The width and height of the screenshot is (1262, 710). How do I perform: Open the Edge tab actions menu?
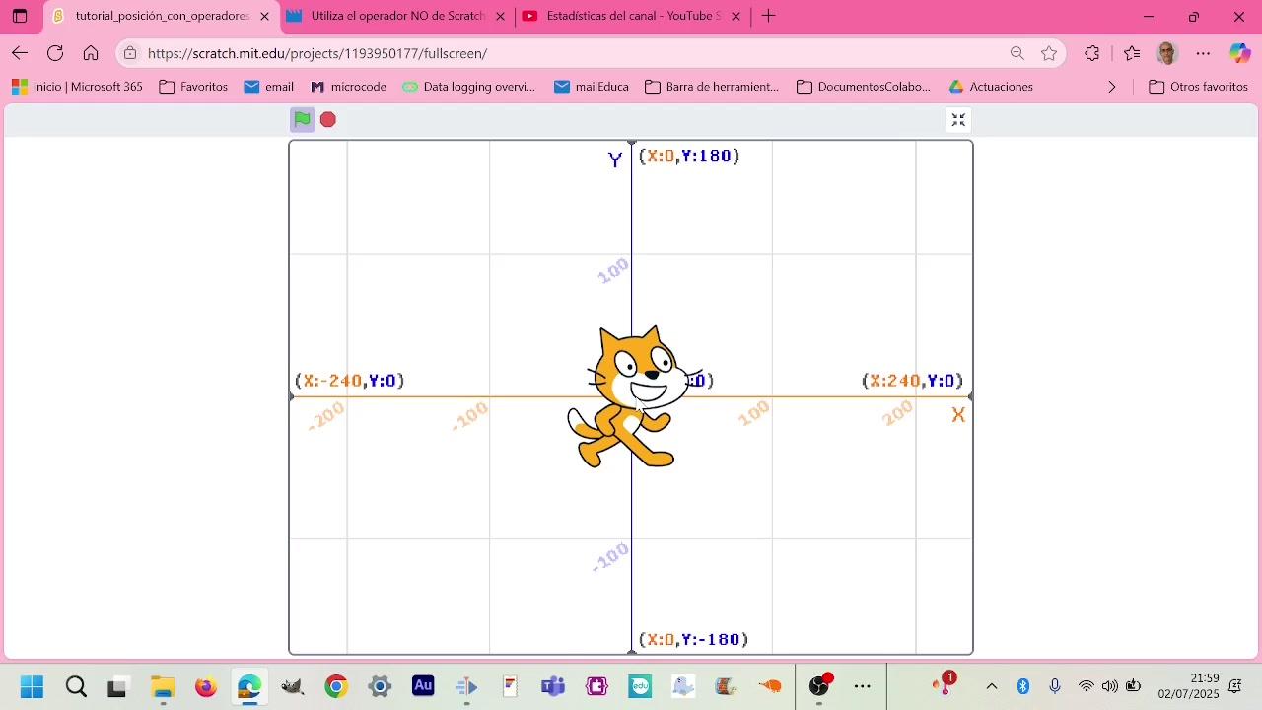pyautogui.click(x=20, y=16)
